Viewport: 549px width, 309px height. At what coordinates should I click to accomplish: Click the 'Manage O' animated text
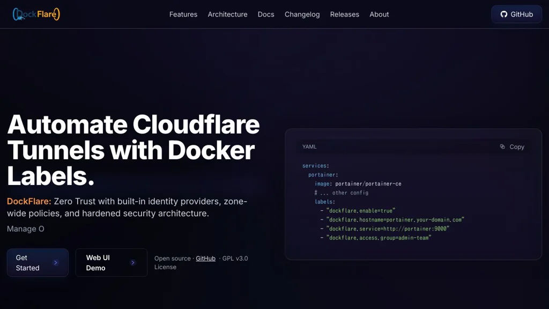[26, 229]
